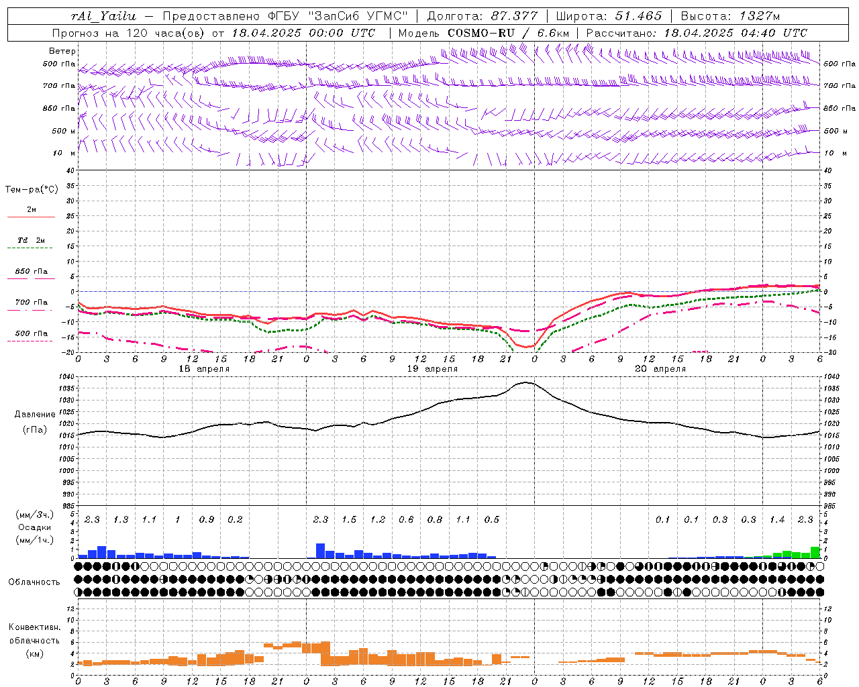The width and height of the screenshot is (859, 687).
Task: Click the Рассчитано: 18.04.2025 04:40 UTC timestamp
Action: click(x=697, y=33)
